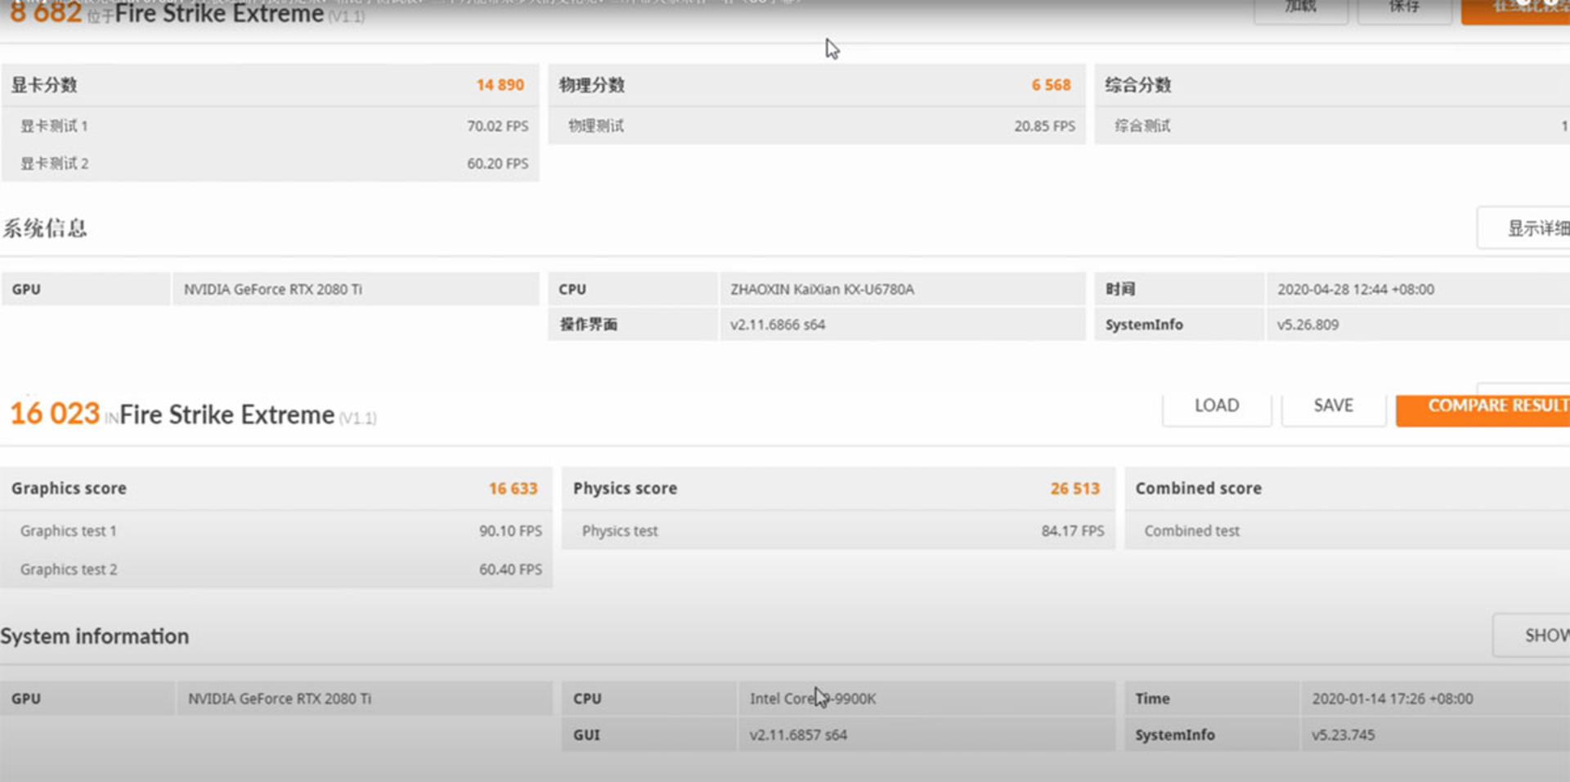
Task: Click the 26 513 physics score value
Action: point(1075,489)
